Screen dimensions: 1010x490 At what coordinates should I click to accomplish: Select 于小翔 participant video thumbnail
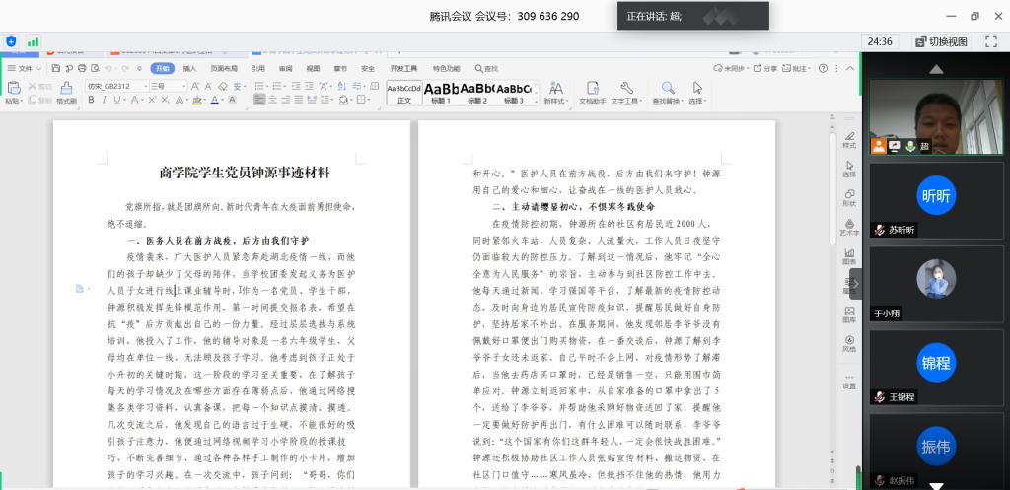point(935,285)
